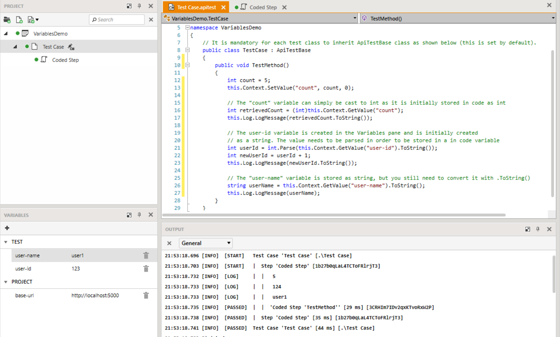Collapse the TestMethod code block
Screen dimensions: 560x337
click(188, 65)
